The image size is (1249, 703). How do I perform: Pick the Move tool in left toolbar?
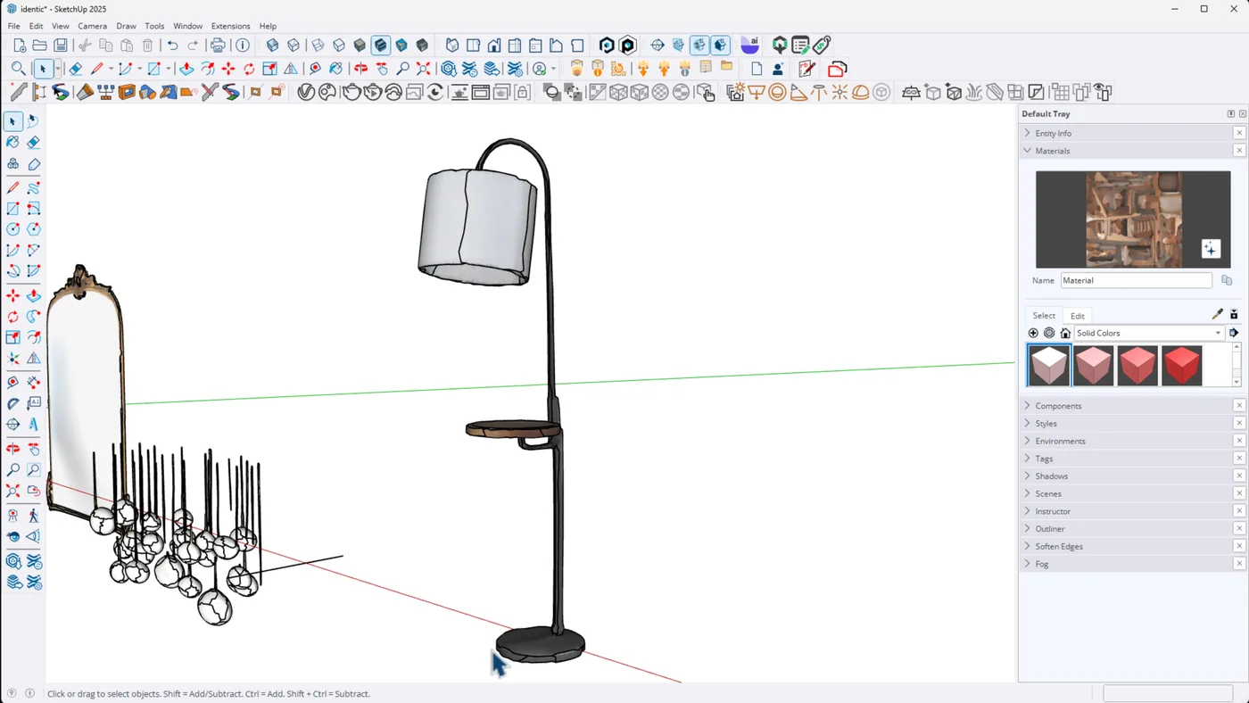pos(12,296)
